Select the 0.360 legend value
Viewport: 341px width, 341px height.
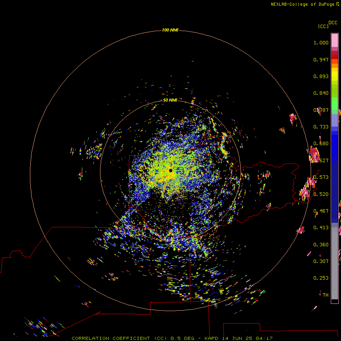[321, 245]
